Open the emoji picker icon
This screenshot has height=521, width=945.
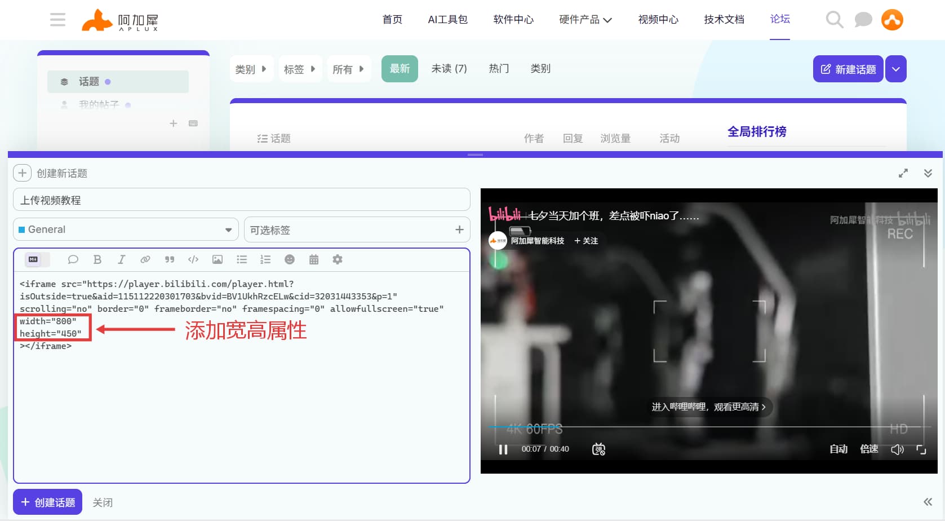click(x=290, y=259)
